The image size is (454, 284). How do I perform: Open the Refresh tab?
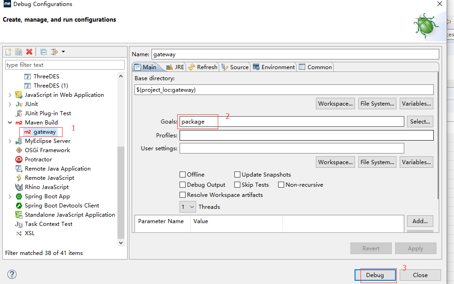(203, 67)
